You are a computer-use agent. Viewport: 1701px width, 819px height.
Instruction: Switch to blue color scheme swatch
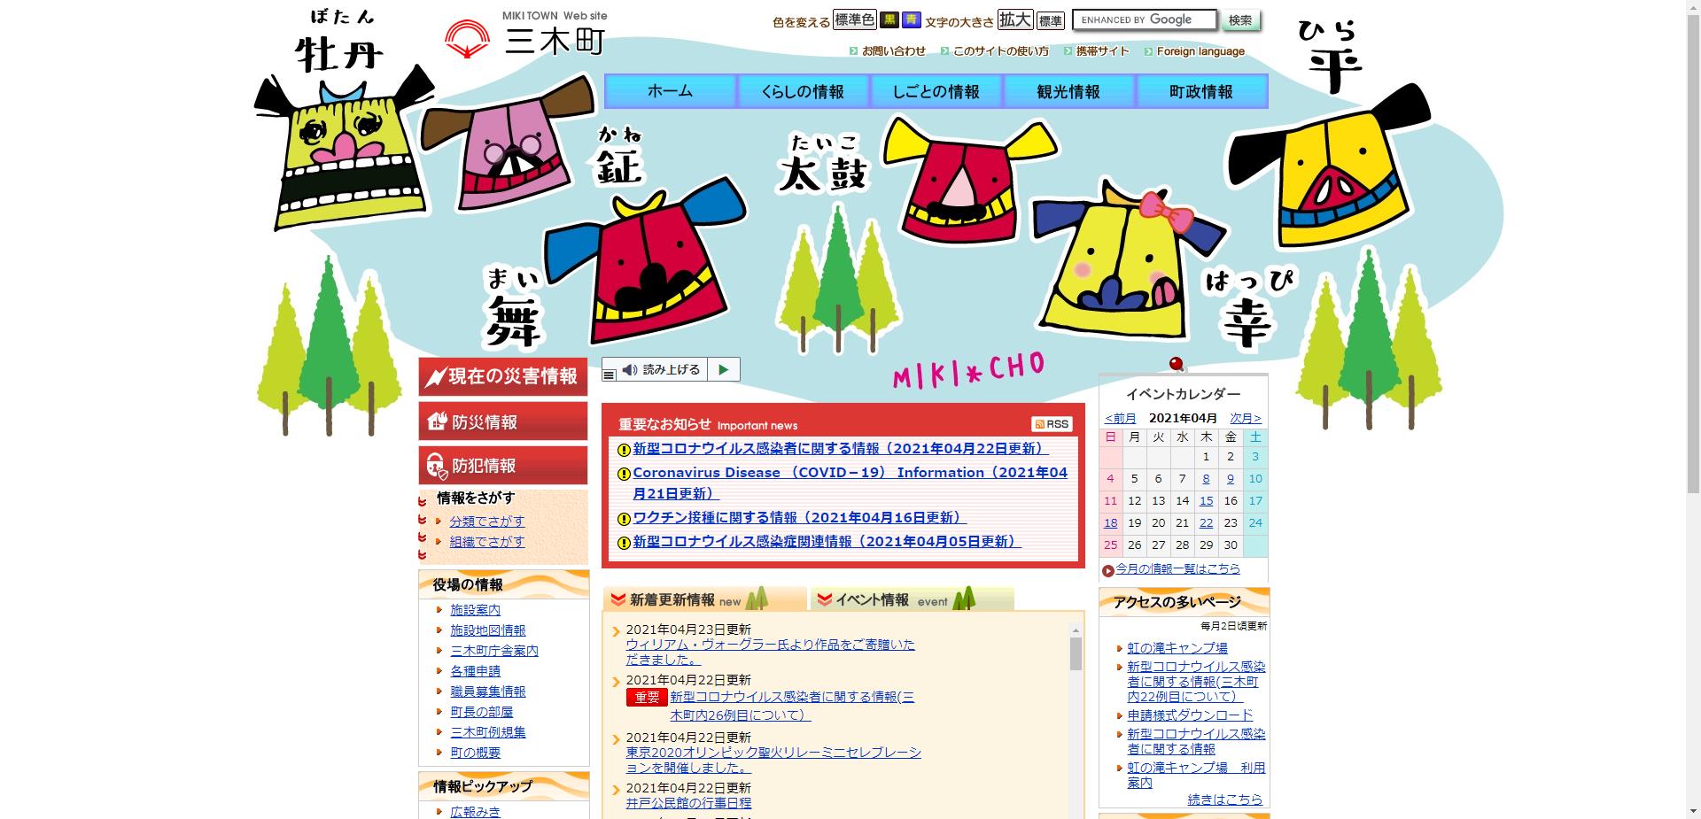(912, 20)
